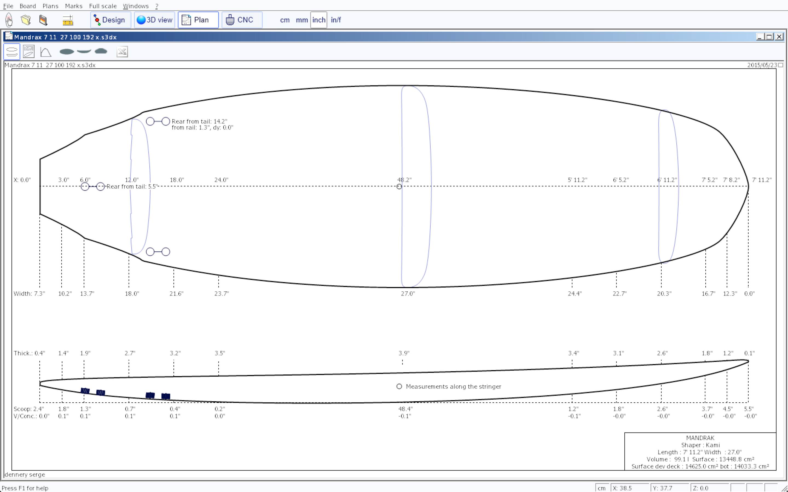The height and width of the screenshot is (492, 788).
Task: Click the save board icon
Action: (43, 20)
